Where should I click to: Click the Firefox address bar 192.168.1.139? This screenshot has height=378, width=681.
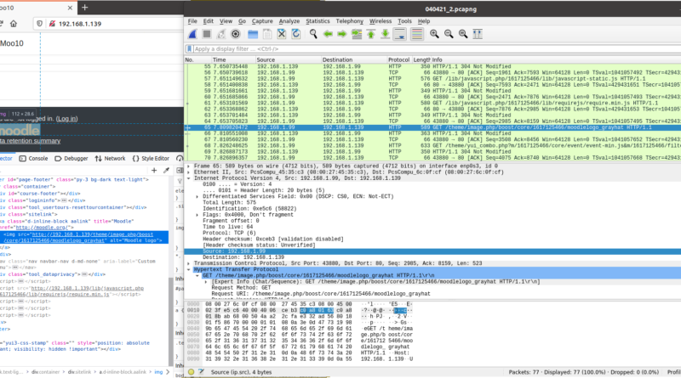[80, 24]
